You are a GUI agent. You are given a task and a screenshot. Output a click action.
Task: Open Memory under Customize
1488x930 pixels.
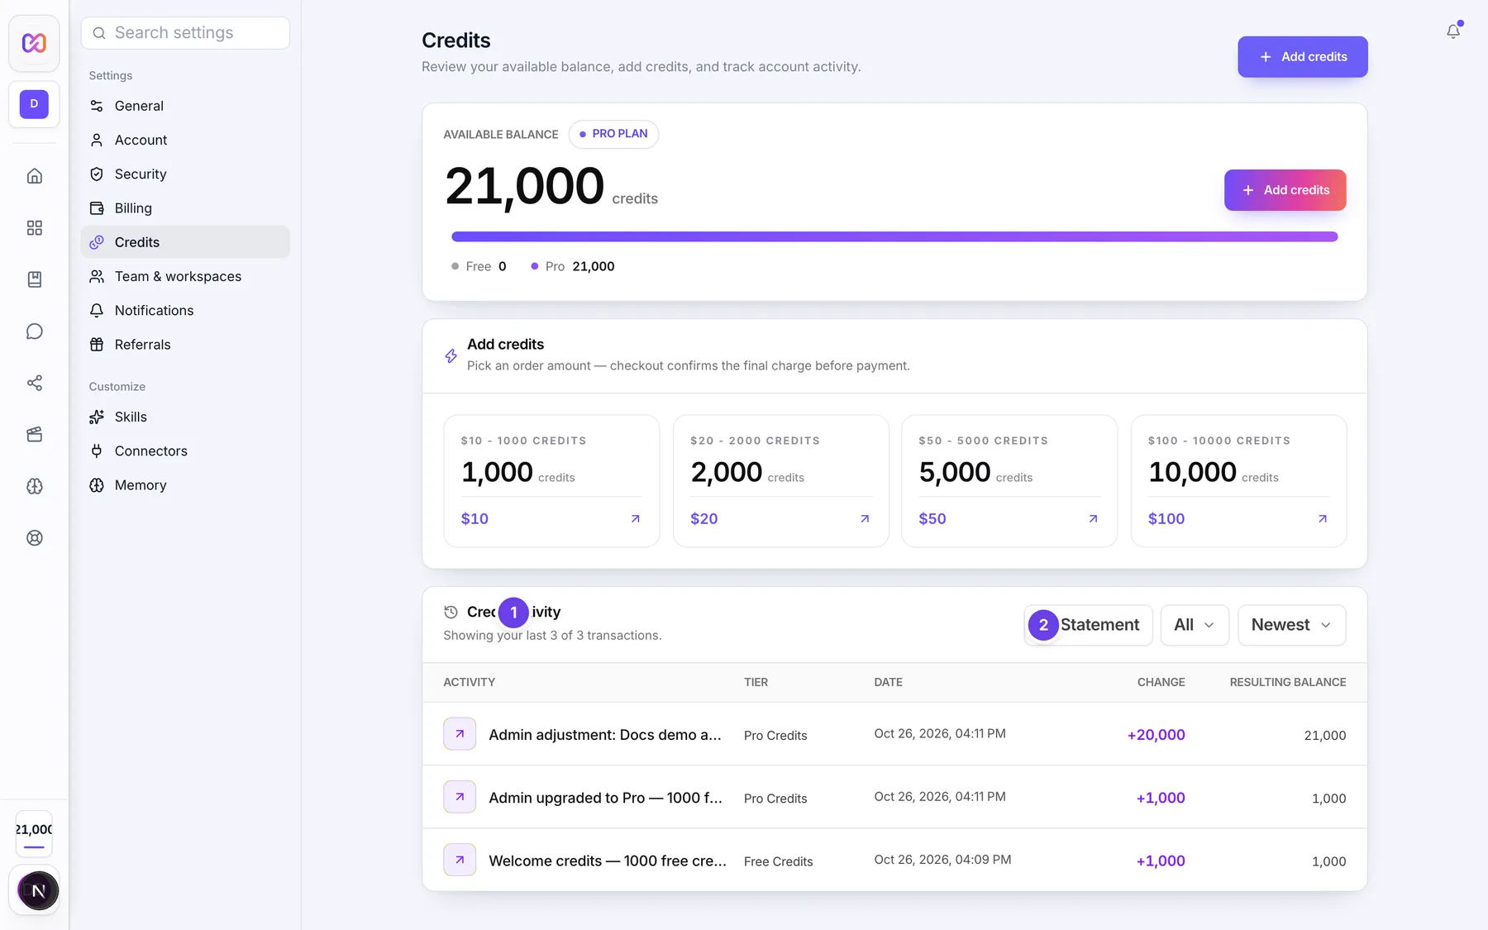185,485
